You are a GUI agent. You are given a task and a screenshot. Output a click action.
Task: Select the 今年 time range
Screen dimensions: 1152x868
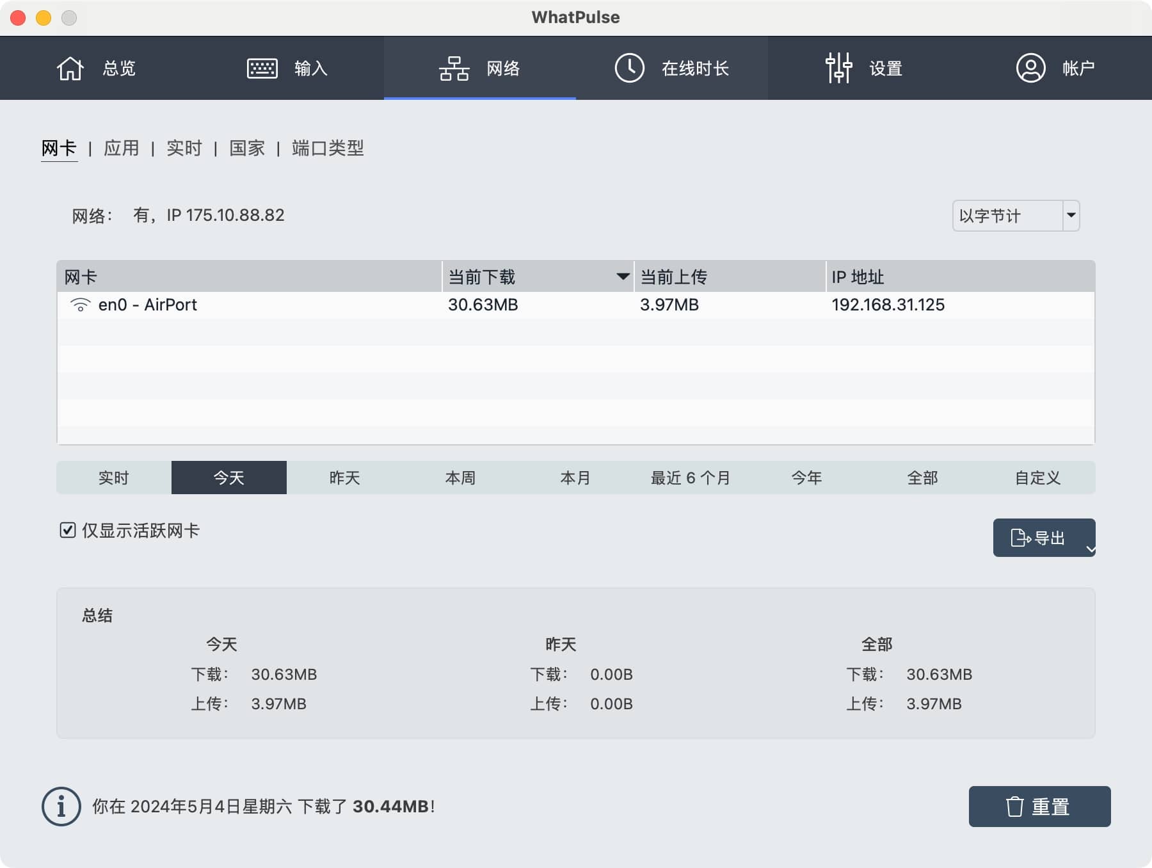pos(806,478)
